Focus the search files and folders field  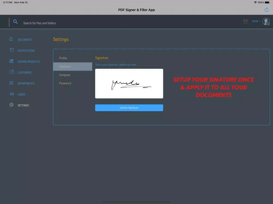(x=40, y=23)
